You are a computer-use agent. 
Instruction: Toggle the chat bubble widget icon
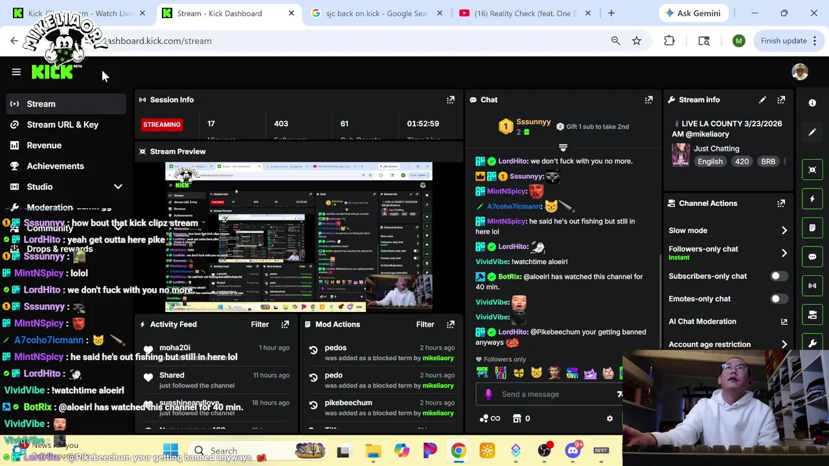coord(812,257)
